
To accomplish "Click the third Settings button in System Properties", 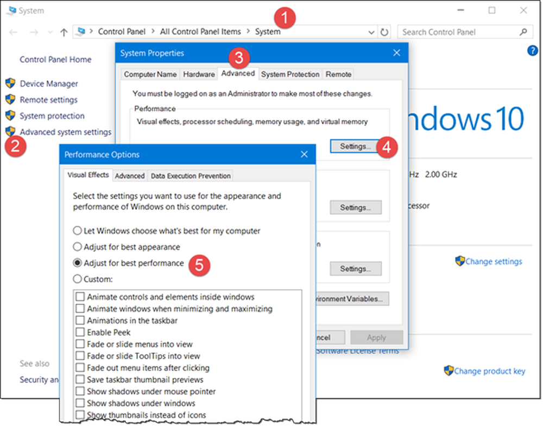I will [x=356, y=269].
